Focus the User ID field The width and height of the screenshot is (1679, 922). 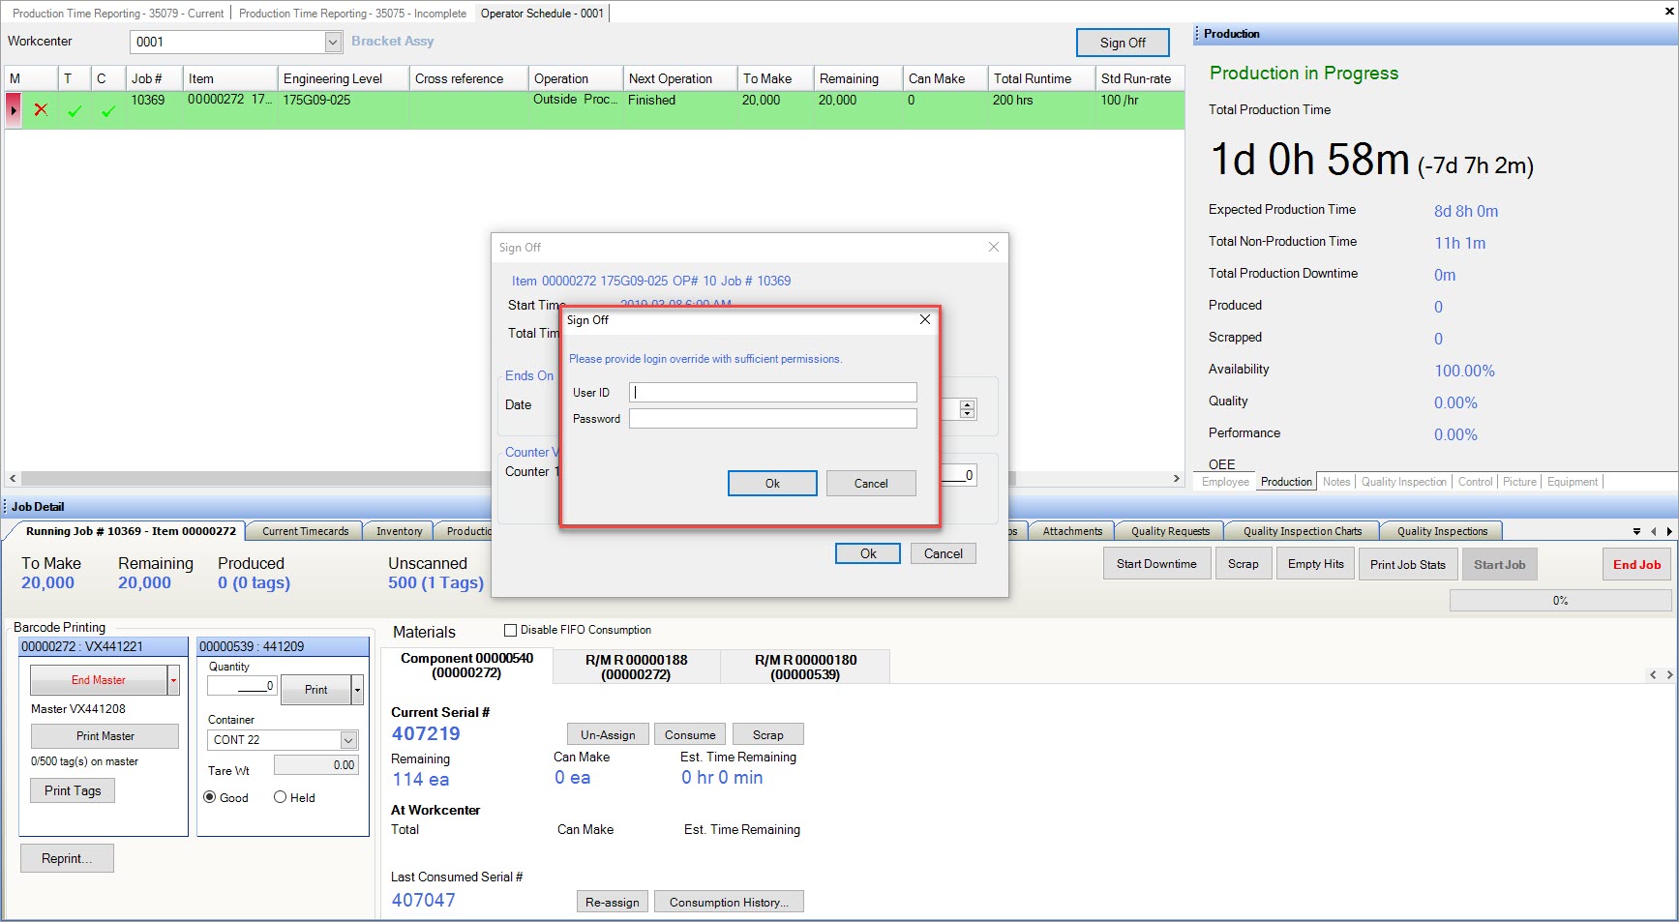(x=773, y=392)
